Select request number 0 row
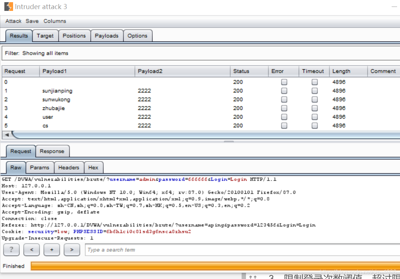 tap(201, 82)
